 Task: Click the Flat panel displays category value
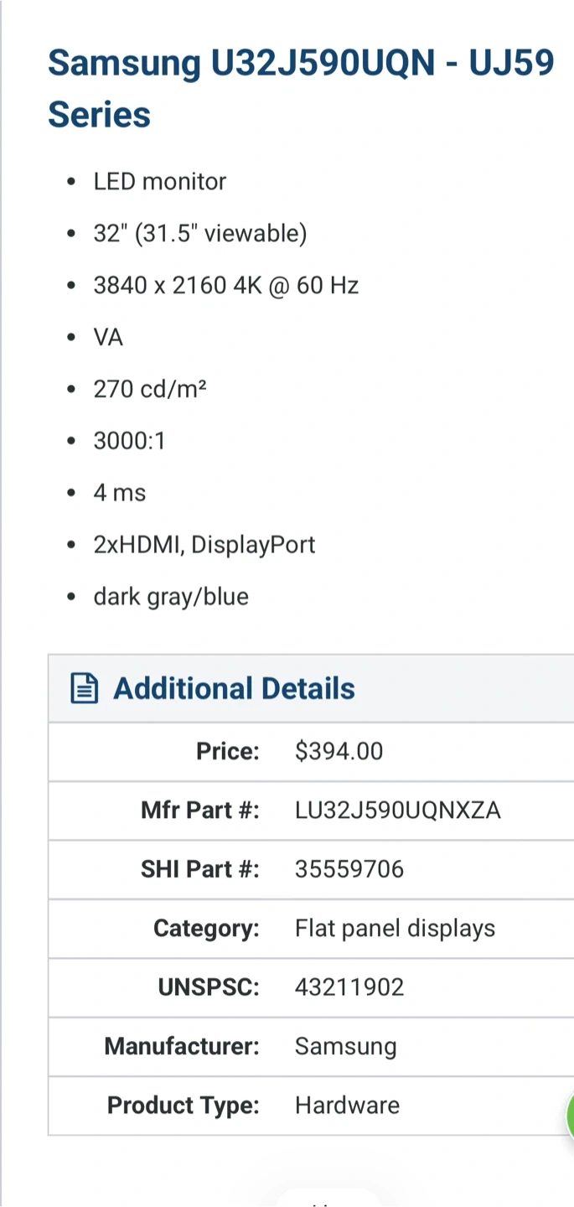click(395, 929)
